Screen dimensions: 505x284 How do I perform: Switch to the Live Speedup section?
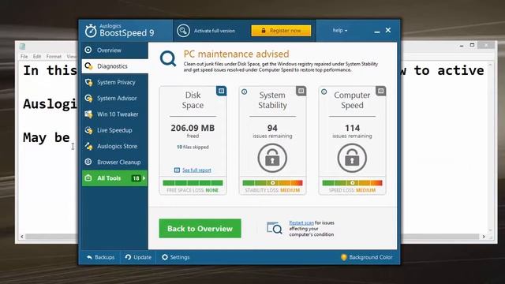coord(115,130)
